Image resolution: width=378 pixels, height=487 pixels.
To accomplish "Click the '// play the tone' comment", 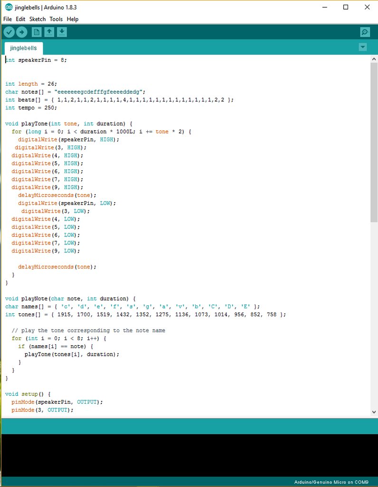I will [x=88, y=331].
